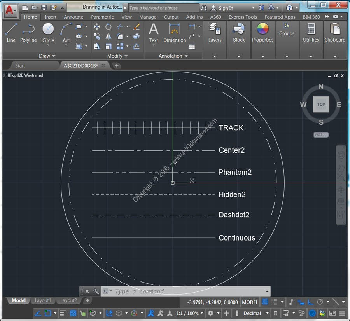Select the Mirror tool in Modify
350x321 pixels.
108,37
